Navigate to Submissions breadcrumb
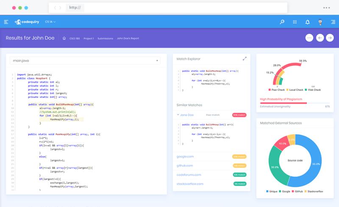Viewport: 339px width, 207px height. pos(105,38)
